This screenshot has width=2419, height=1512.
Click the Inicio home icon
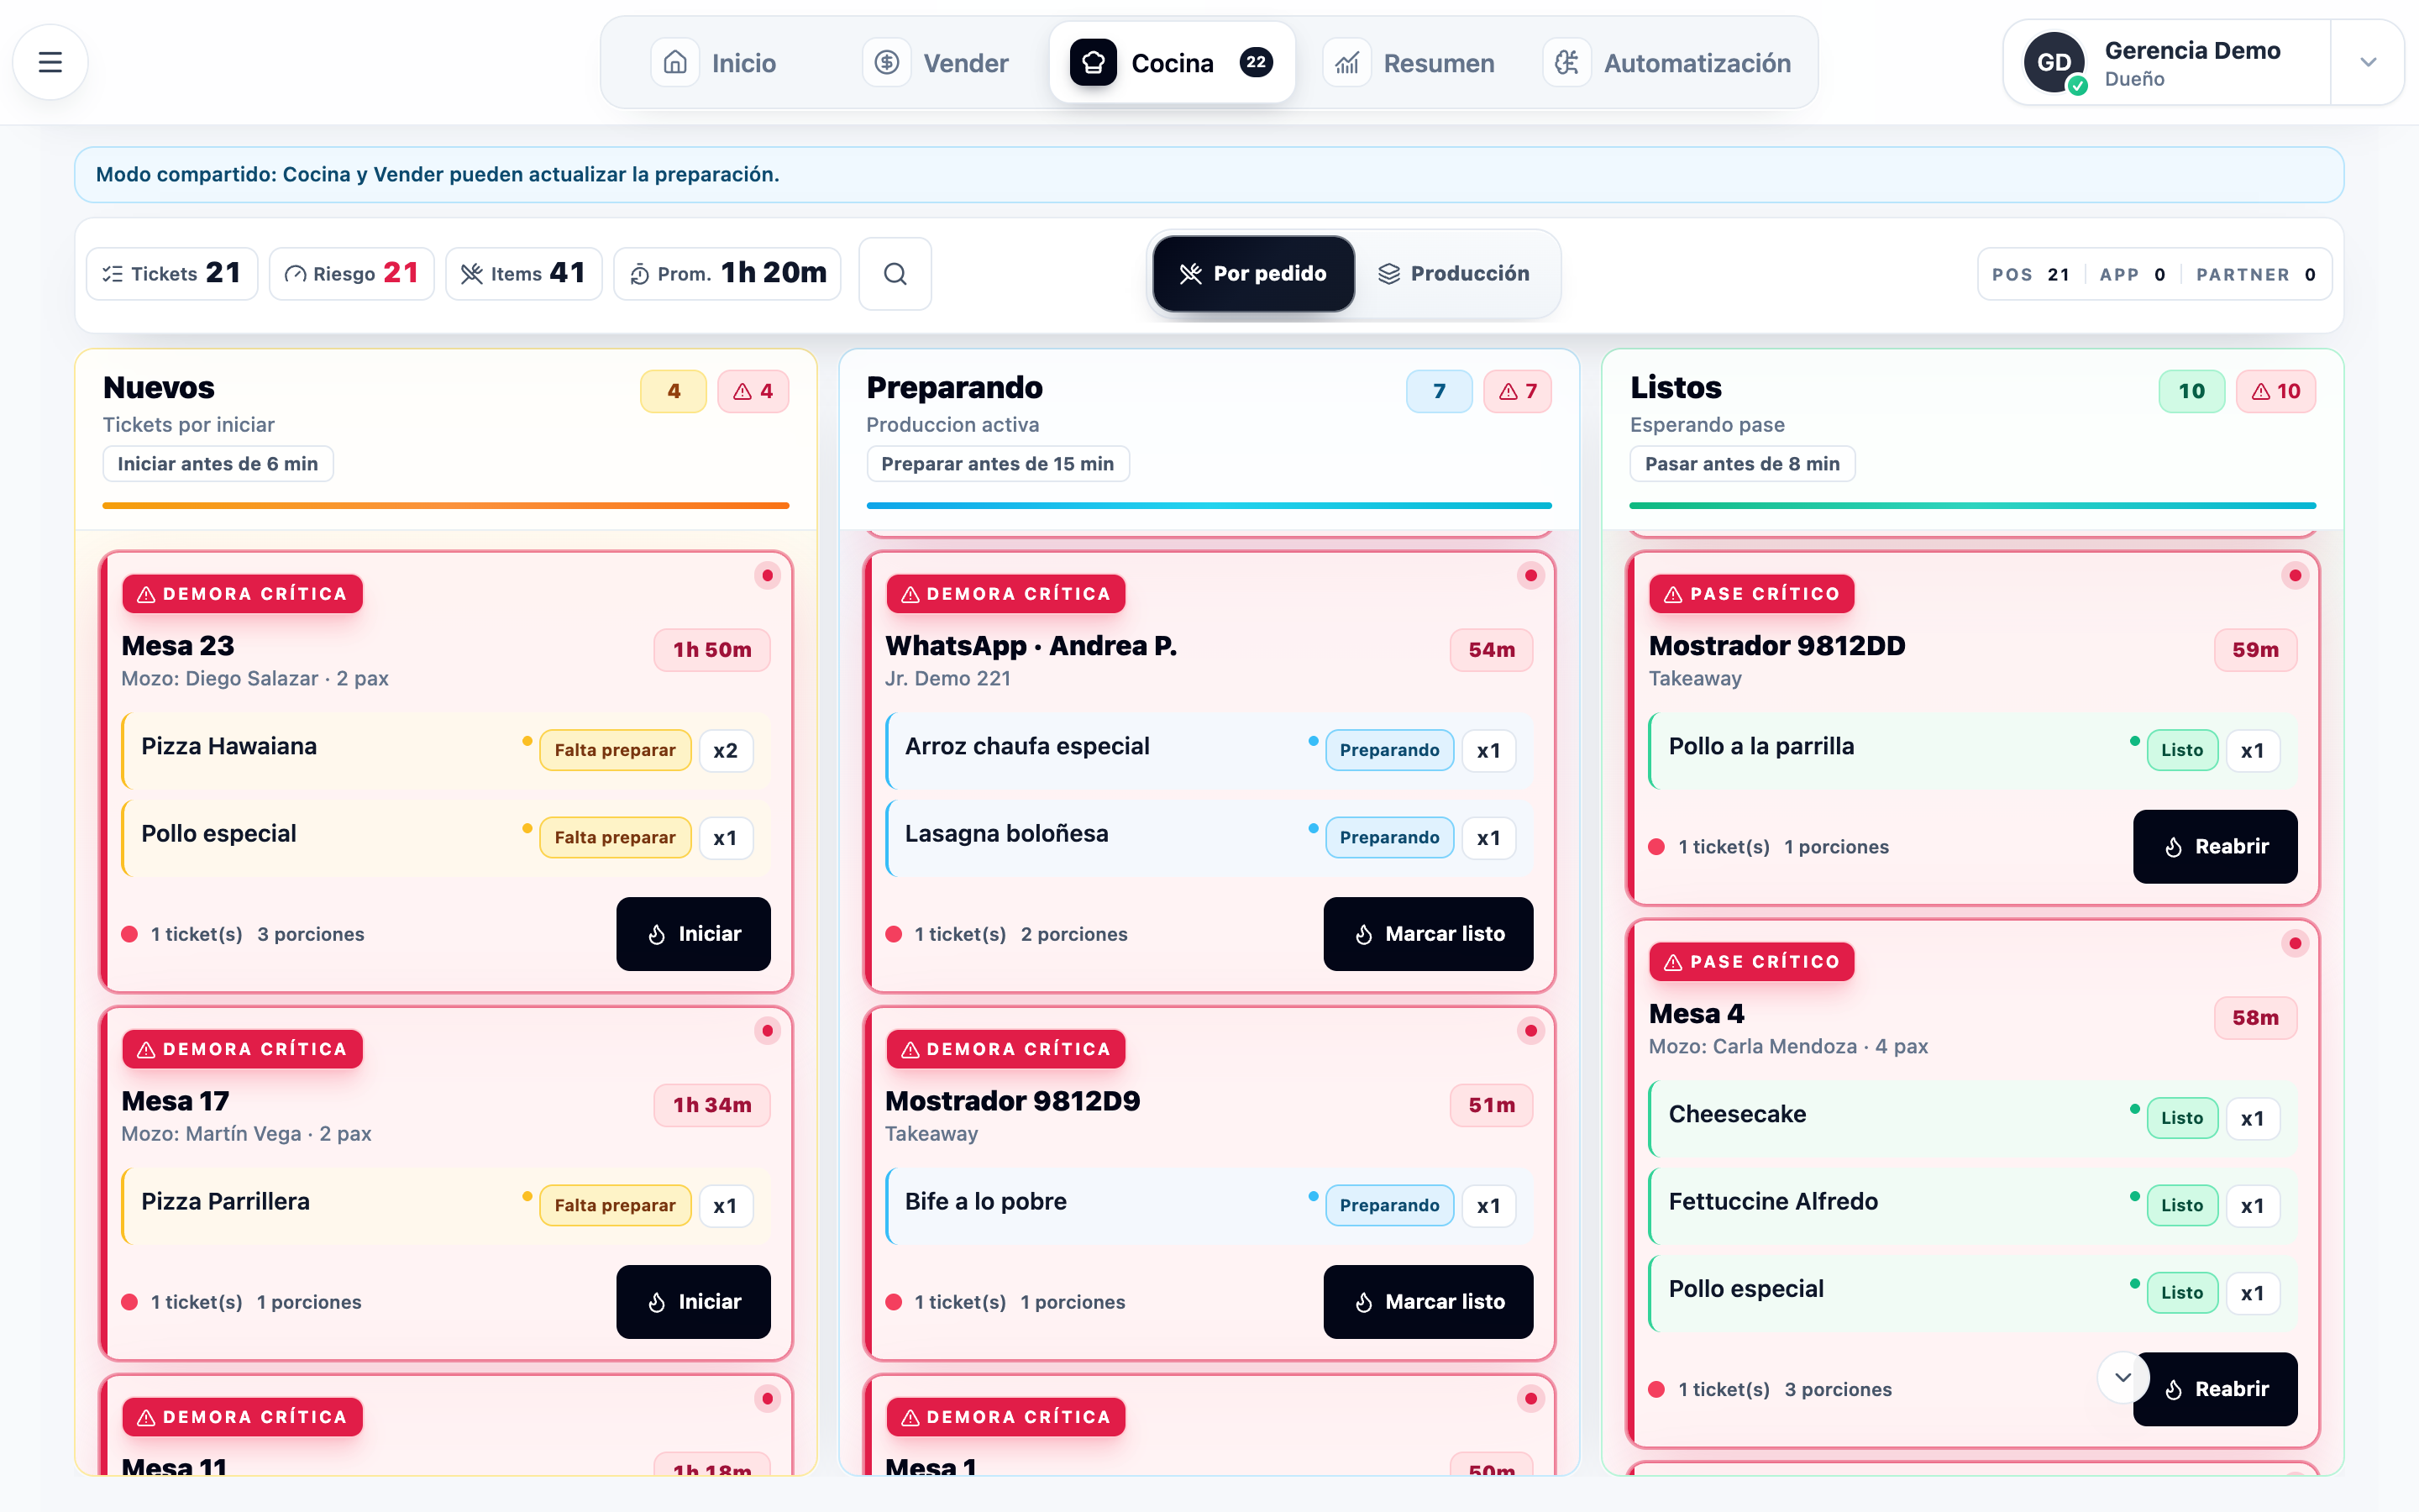[674, 62]
